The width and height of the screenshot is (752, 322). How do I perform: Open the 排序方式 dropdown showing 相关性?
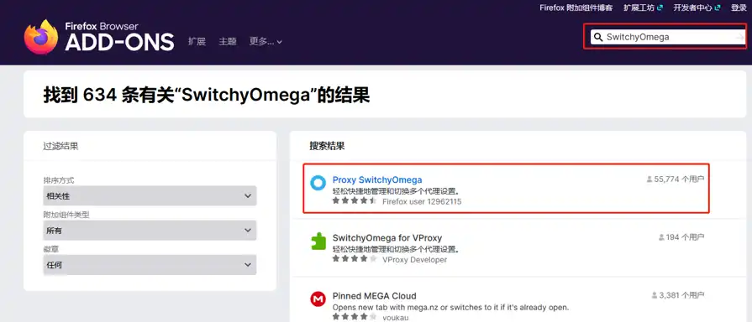pos(150,195)
